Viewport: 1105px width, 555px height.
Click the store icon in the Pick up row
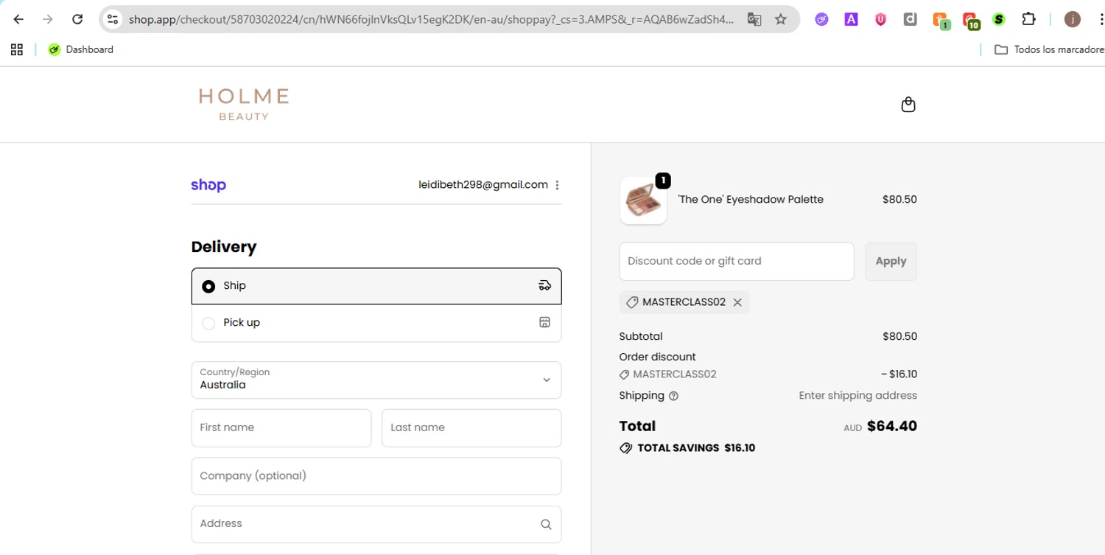(x=544, y=322)
